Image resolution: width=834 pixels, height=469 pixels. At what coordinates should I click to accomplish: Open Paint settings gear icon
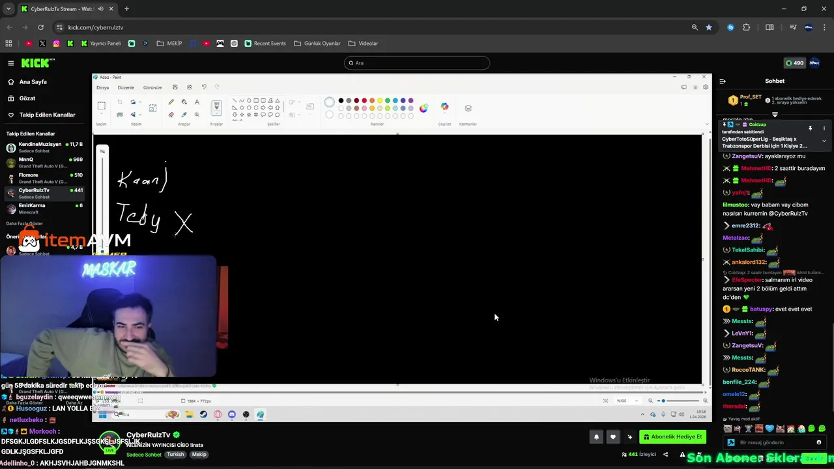click(x=705, y=87)
